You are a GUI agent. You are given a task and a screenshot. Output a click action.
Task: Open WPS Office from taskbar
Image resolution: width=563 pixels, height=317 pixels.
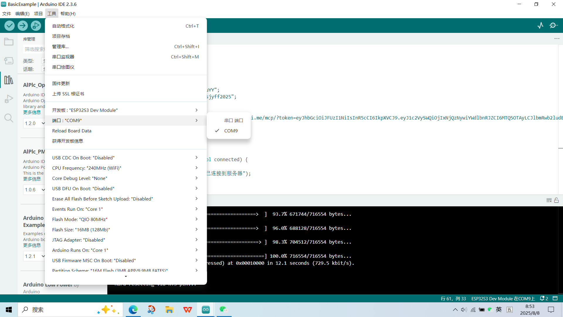(x=187, y=310)
